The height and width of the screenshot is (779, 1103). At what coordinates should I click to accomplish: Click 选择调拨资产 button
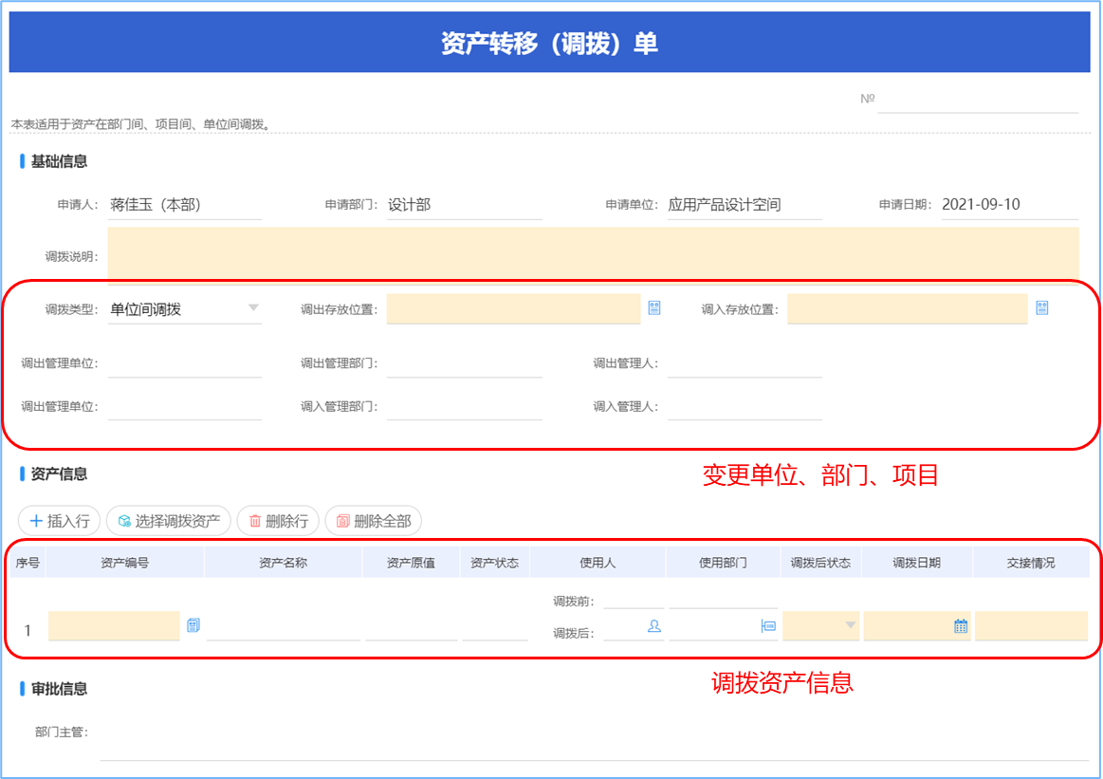[x=169, y=521]
